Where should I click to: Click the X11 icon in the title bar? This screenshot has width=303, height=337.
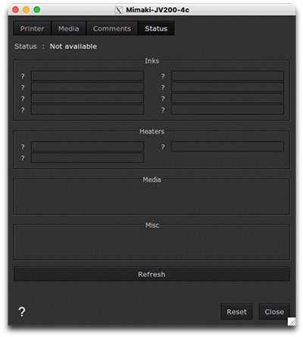point(118,10)
